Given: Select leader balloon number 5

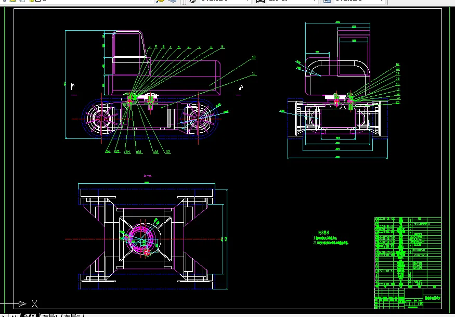Looking at the screenshot, I should (x=178, y=47).
